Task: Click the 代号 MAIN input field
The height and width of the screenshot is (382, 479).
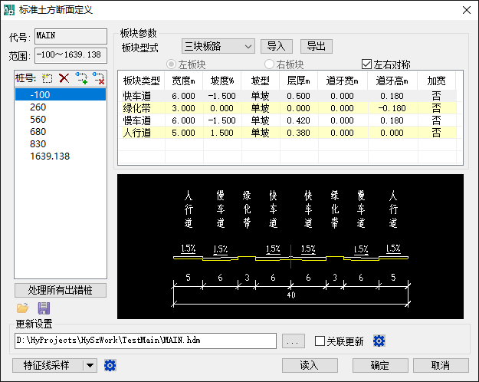Action: [71, 36]
